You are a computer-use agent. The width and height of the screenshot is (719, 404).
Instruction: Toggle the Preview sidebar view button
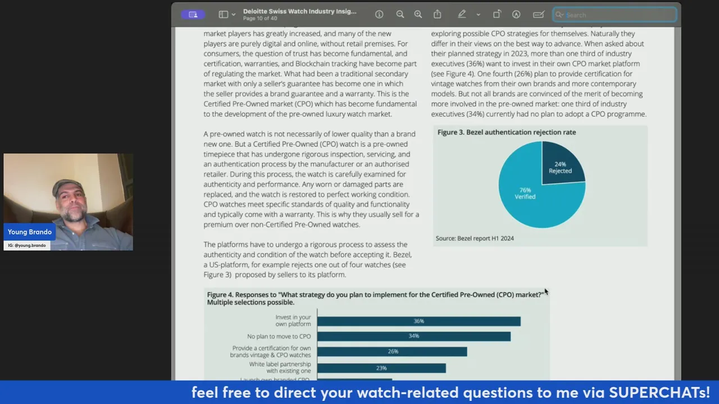click(x=223, y=15)
